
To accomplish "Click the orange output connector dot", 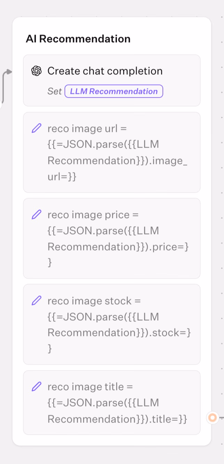I will pos(212,417).
